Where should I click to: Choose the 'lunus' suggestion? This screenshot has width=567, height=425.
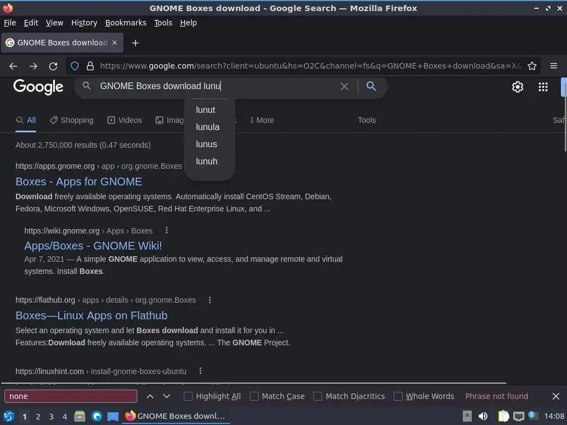[x=207, y=144]
